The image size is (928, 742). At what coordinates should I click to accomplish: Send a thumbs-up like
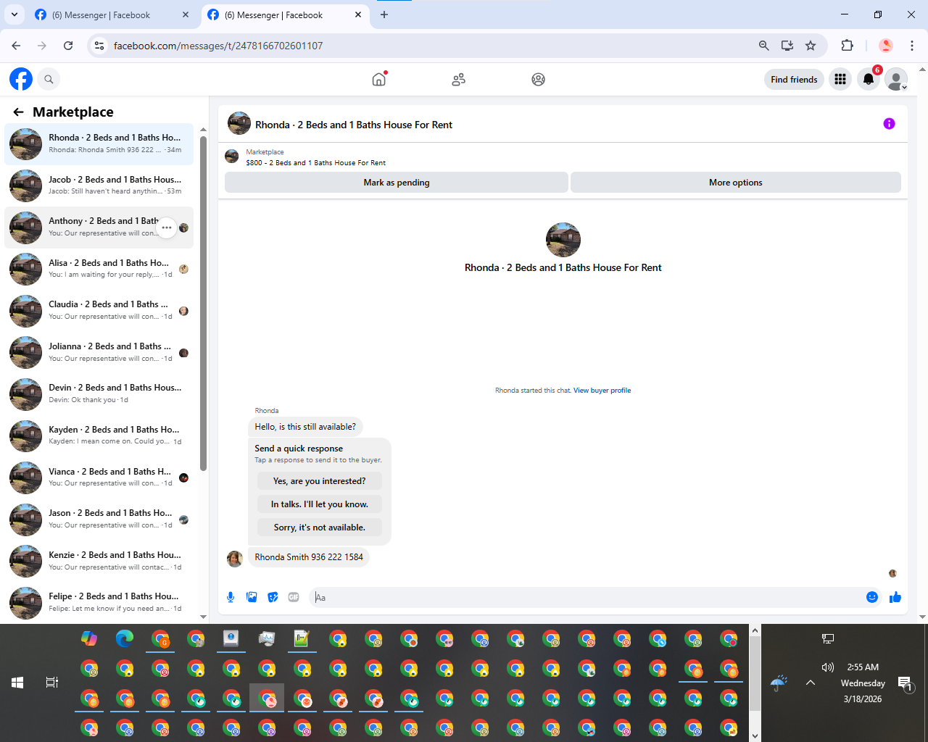coord(895,597)
